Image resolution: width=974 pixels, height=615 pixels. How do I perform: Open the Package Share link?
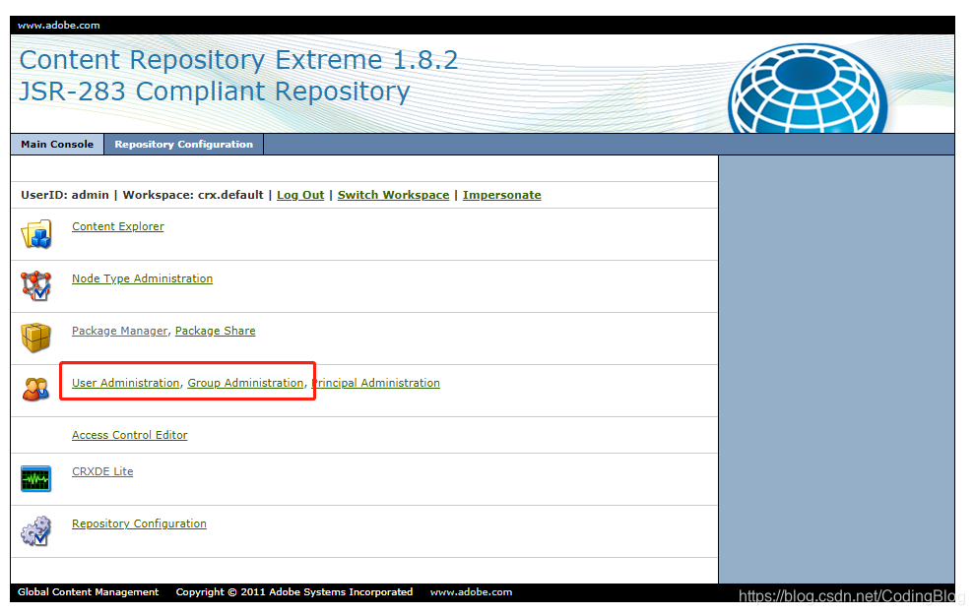click(215, 331)
